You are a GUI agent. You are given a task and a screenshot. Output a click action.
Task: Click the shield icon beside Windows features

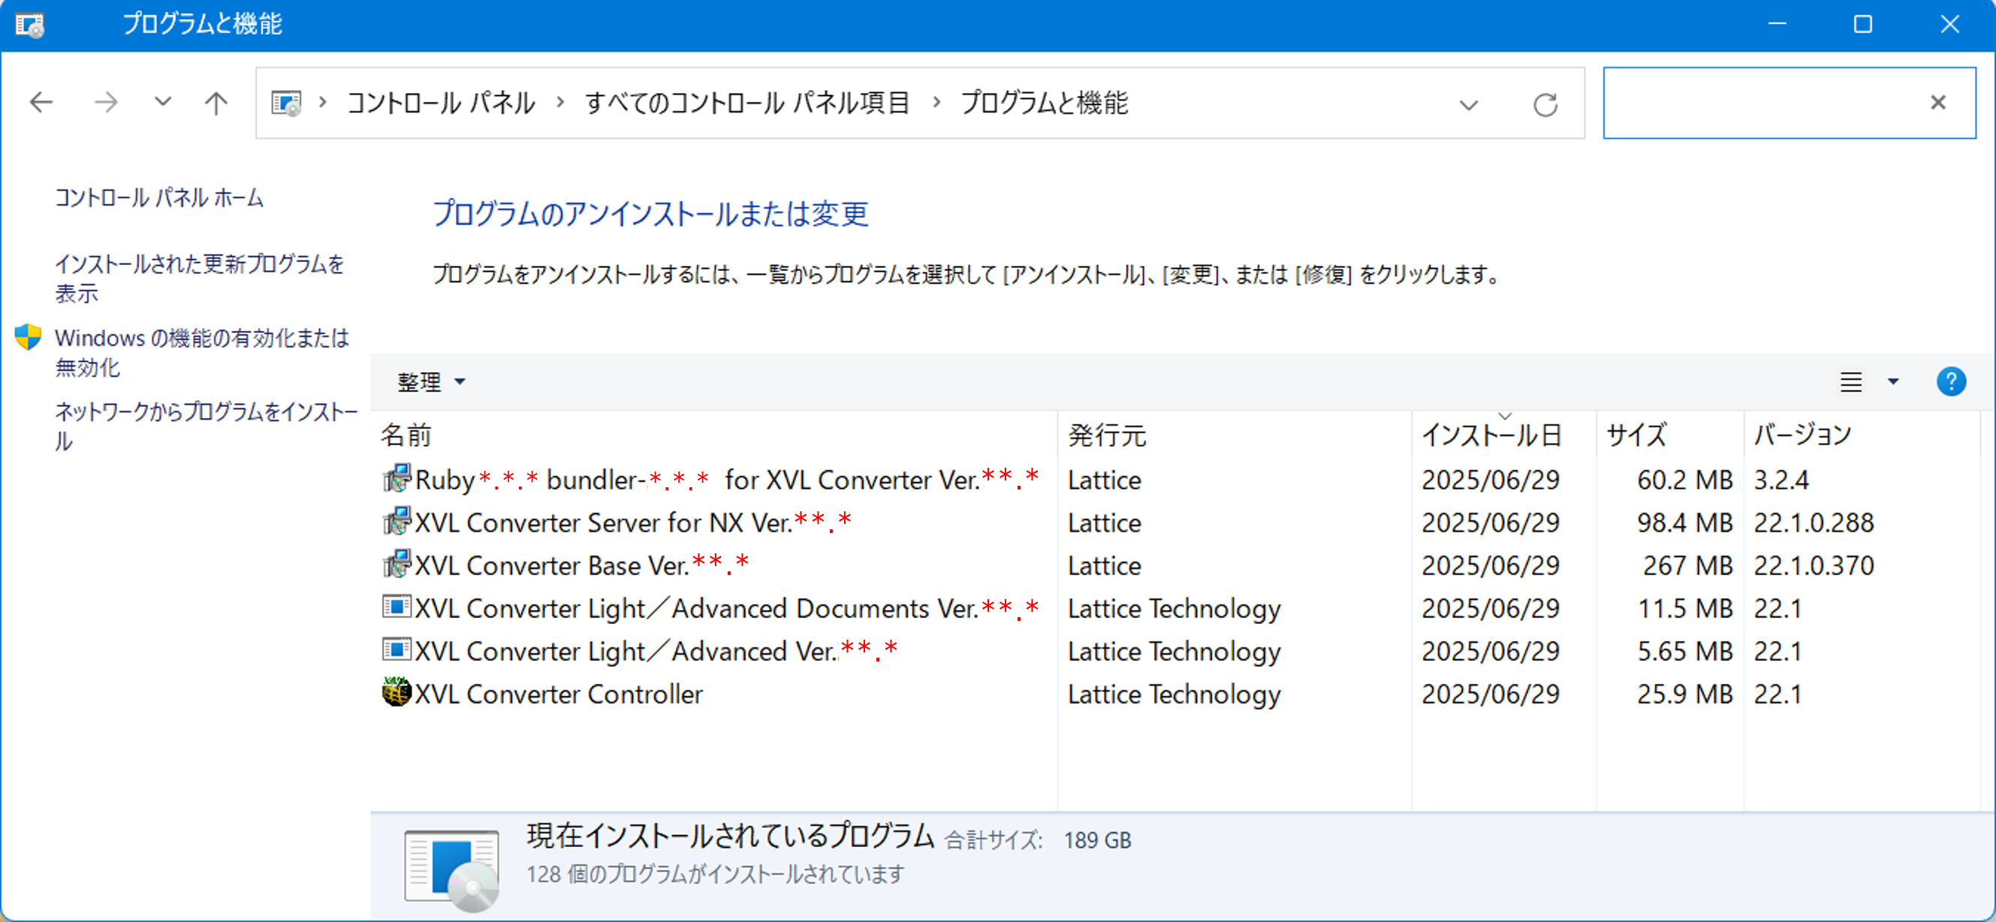click(28, 337)
